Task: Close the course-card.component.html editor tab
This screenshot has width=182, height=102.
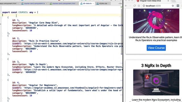Action: pos(77,3)
